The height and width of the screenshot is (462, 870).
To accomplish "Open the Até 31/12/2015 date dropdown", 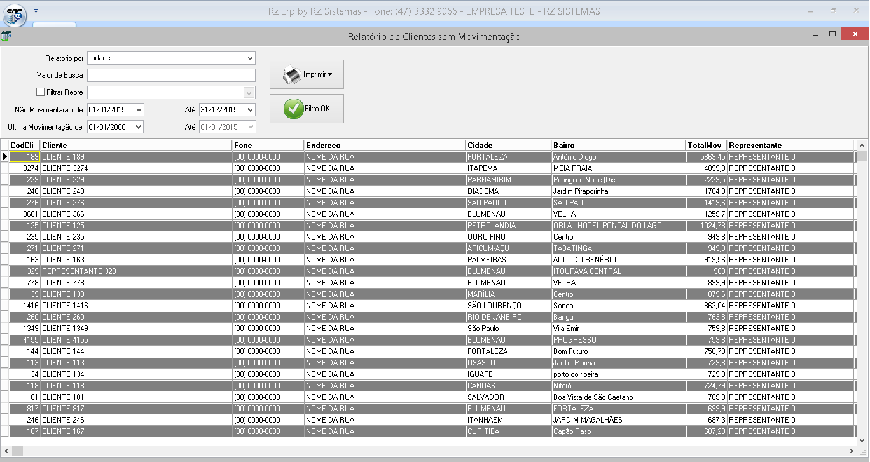I will tap(251, 110).
